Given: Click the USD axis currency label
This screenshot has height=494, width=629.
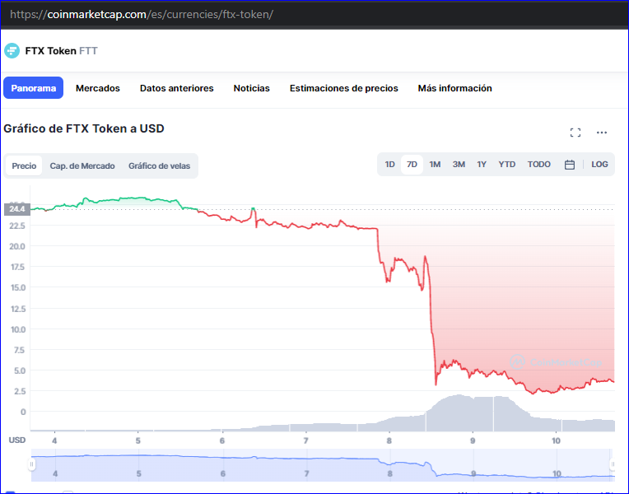Looking at the screenshot, I should [17, 440].
